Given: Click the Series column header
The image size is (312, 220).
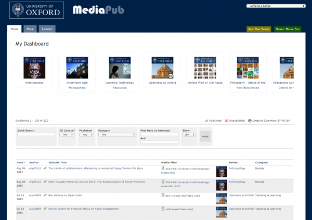Looking at the screenshot, I should coord(233,162).
